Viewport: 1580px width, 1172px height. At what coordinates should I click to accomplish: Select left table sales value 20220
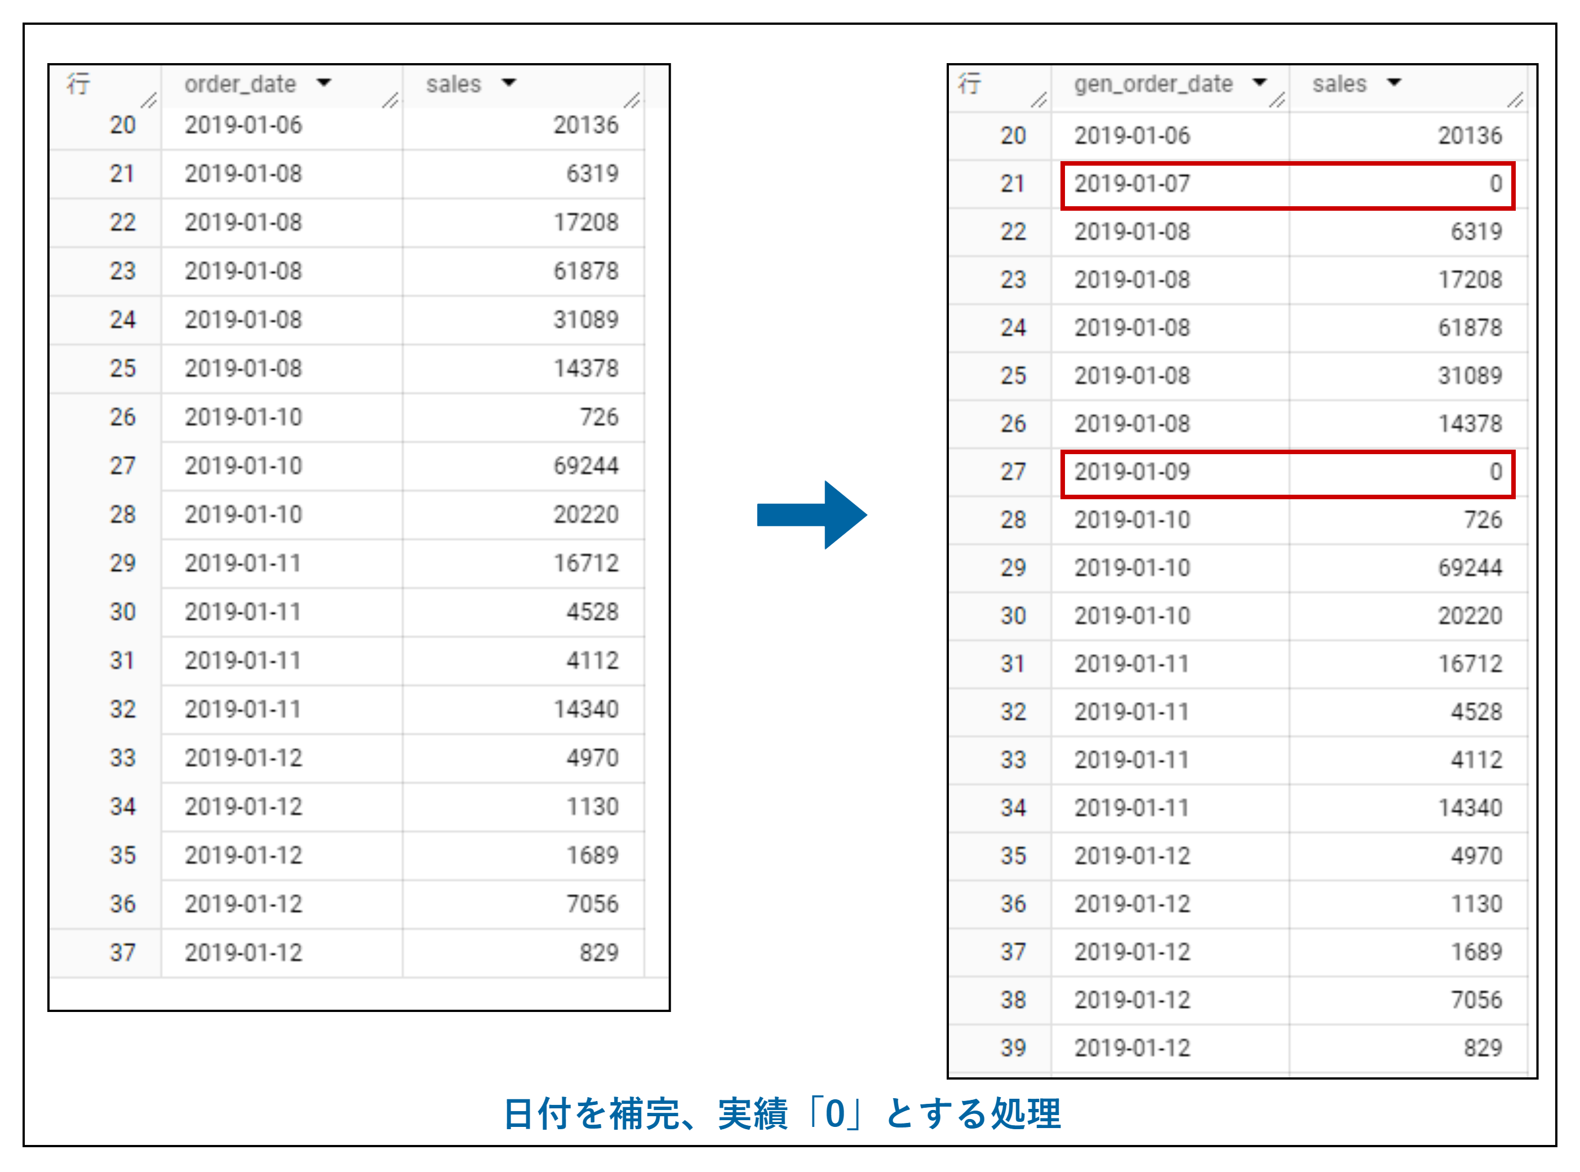(586, 515)
